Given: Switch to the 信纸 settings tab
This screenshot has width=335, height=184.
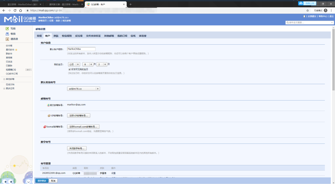Looking at the screenshot, I should 133,36.
